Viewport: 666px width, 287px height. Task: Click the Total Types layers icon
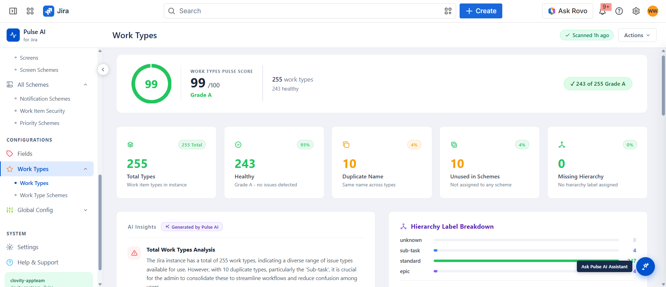[x=130, y=145]
